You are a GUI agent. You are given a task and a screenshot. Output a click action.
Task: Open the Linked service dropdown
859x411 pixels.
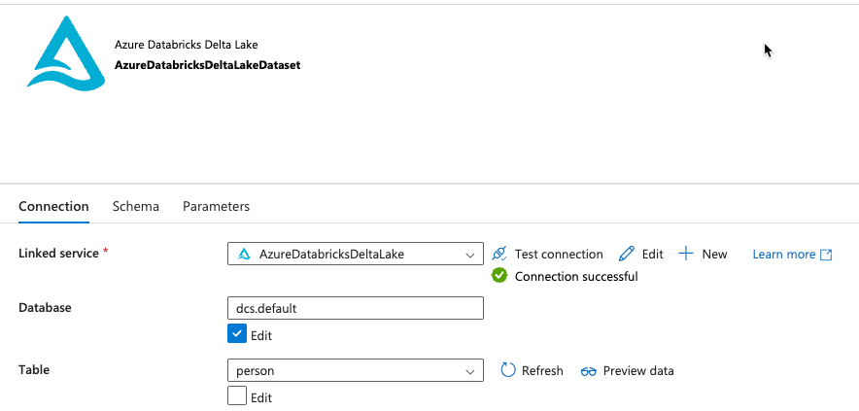pos(470,255)
